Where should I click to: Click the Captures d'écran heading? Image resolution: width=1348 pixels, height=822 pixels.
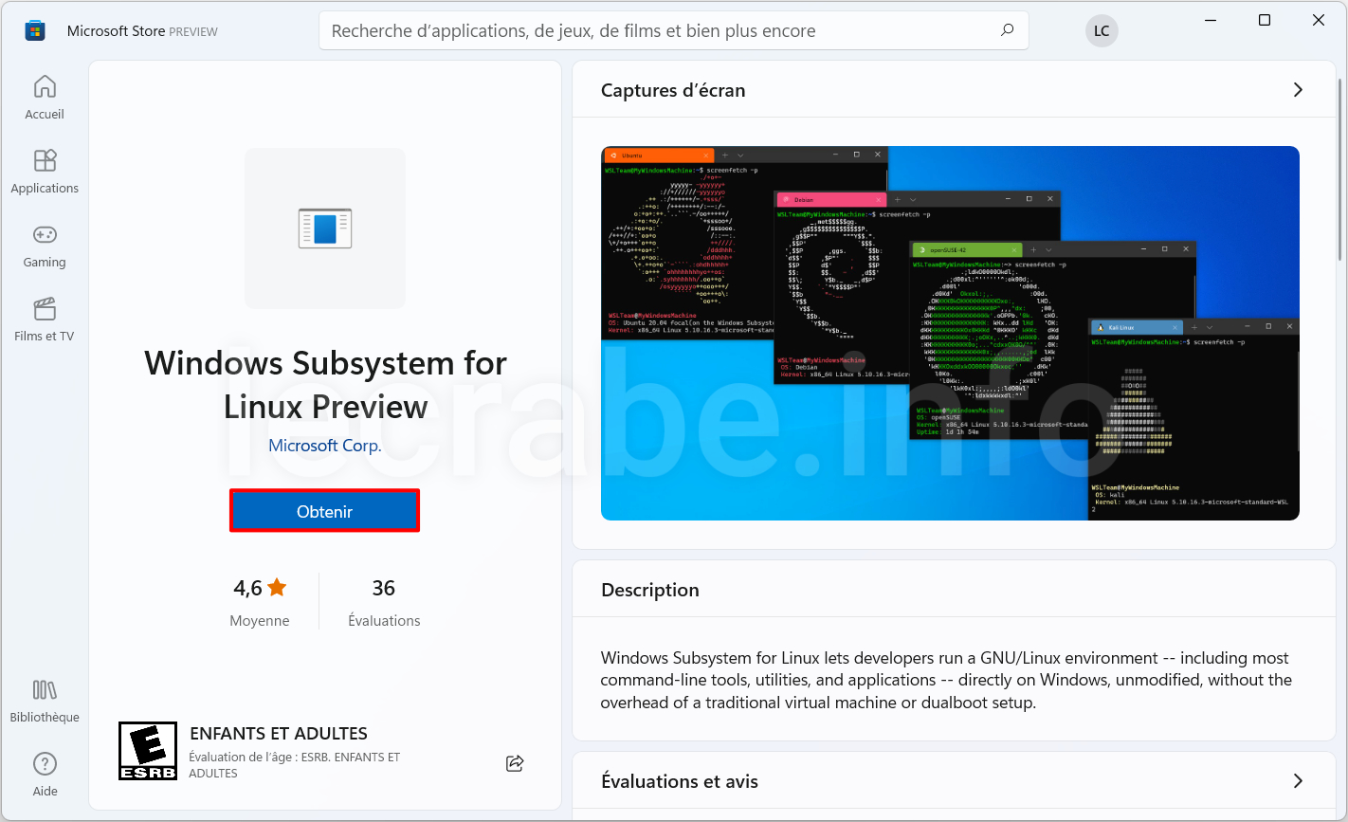tap(673, 90)
